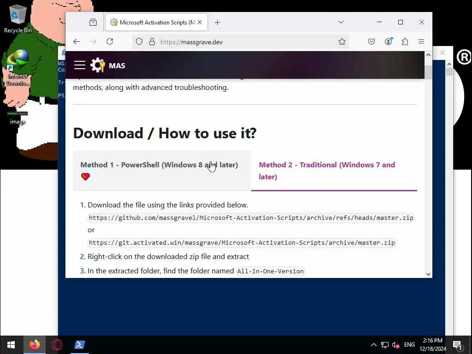Click page scrollbar up arrow

428,55
